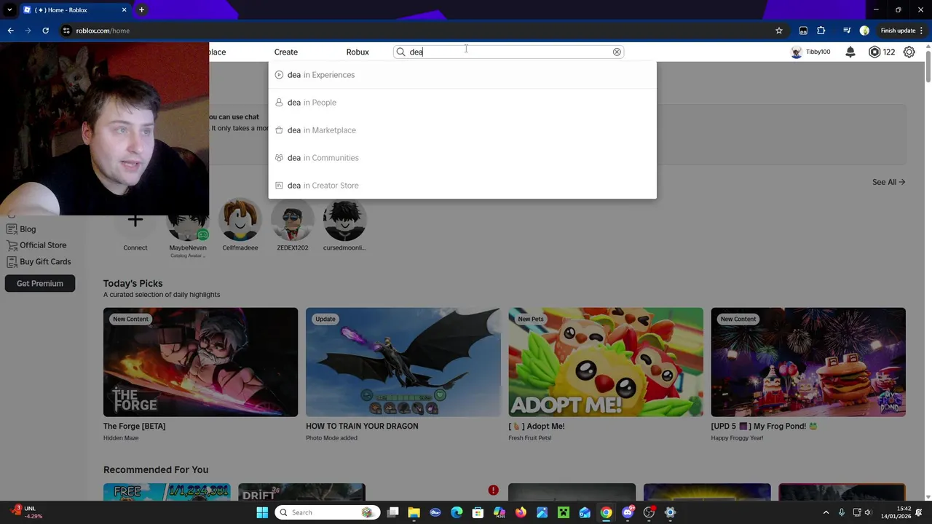Open the Roblox notifications bell
The image size is (932, 524).
point(850,52)
